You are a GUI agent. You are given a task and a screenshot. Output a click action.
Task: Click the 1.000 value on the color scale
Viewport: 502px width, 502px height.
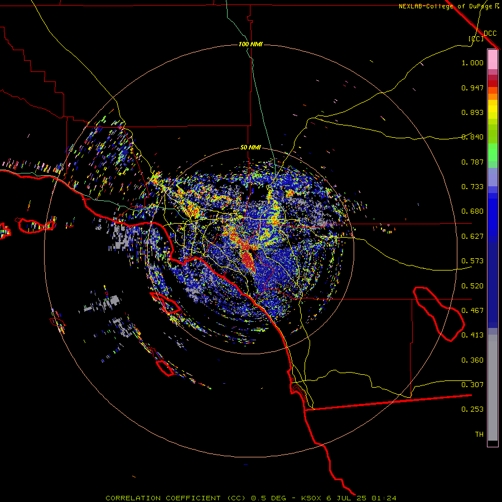tap(472, 62)
